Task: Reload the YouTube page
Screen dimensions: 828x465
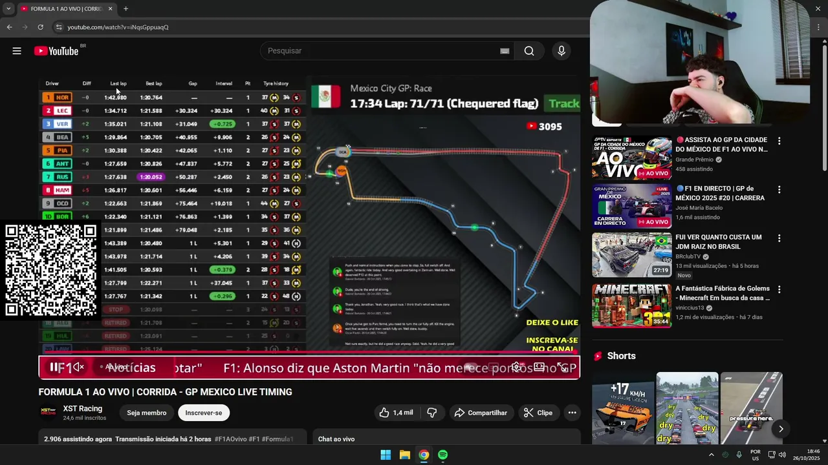Action: click(x=40, y=27)
